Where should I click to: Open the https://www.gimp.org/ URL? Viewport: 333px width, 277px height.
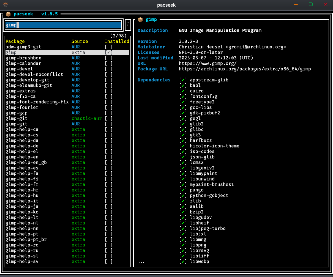tap(208, 63)
